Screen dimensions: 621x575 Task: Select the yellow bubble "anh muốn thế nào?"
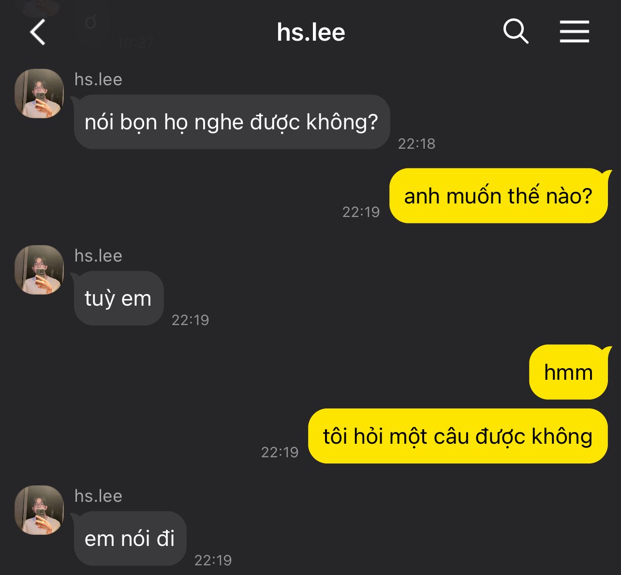[498, 196]
